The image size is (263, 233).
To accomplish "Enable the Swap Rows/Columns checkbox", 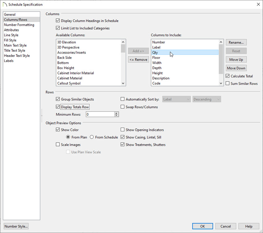I will click(x=123, y=106).
